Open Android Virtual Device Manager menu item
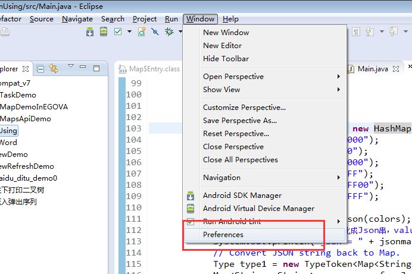Viewport: 412px width, 274px height. (264, 209)
